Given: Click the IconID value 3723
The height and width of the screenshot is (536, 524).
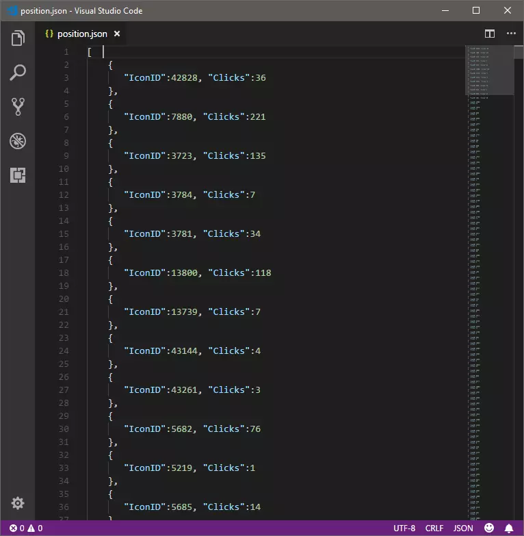Looking at the screenshot, I should pos(182,156).
